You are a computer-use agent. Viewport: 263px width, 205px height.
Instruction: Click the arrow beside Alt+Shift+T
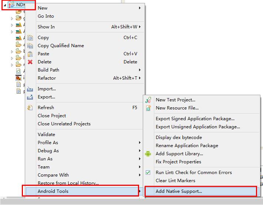coord(140,78)
